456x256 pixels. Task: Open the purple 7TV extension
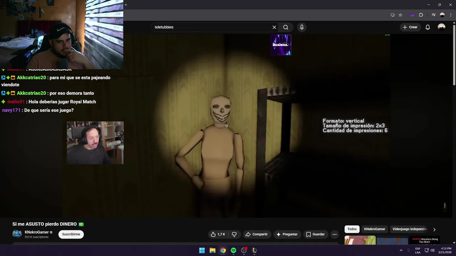[412, 15]
